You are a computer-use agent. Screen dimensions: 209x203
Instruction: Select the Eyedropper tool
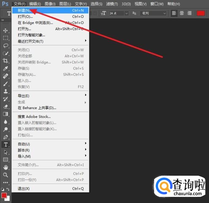coord(6,68)
